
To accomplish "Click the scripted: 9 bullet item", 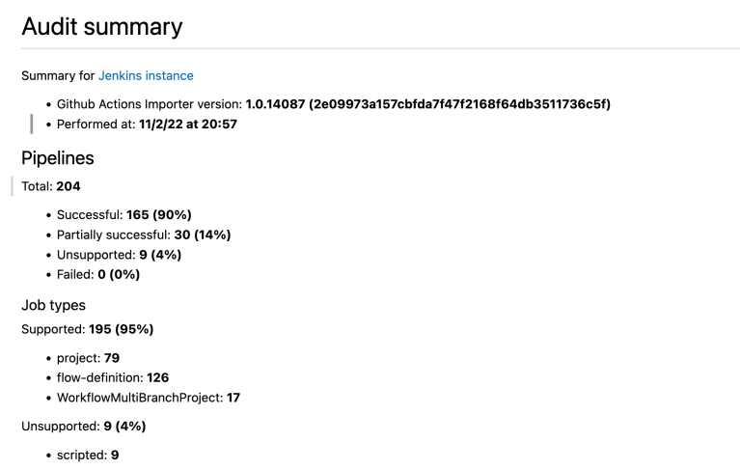I will (x=88, y=454).
